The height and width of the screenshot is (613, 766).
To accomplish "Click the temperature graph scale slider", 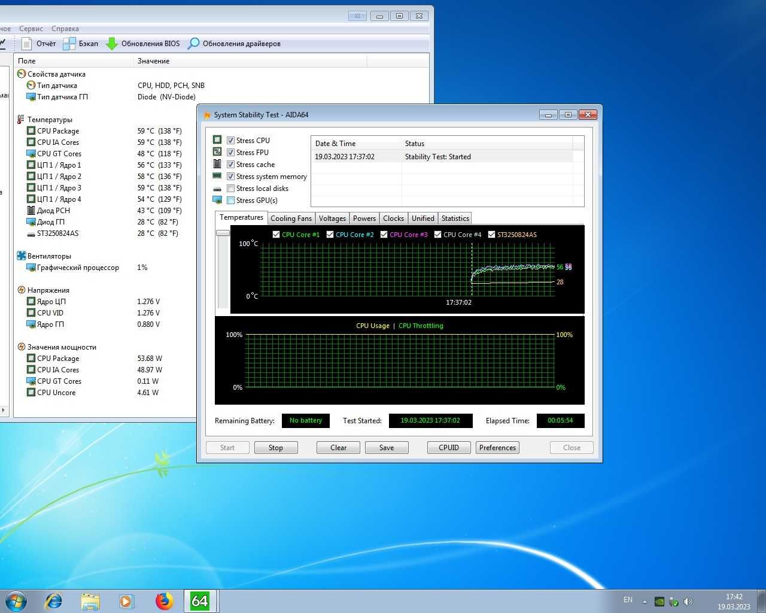I will point(223,233).
